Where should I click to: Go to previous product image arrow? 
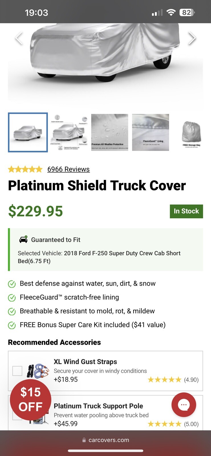(x=19, y=38)
